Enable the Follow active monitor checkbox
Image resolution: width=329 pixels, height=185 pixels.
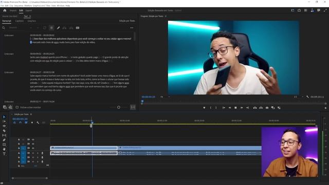(17, 107)
